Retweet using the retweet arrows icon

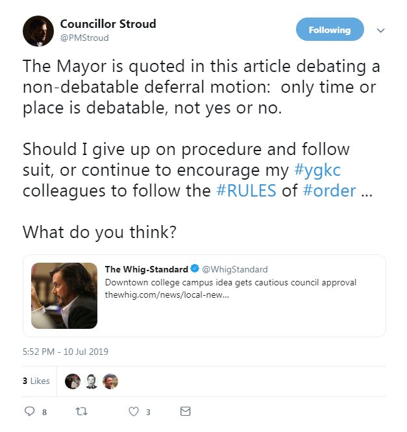tap(81, 412)
